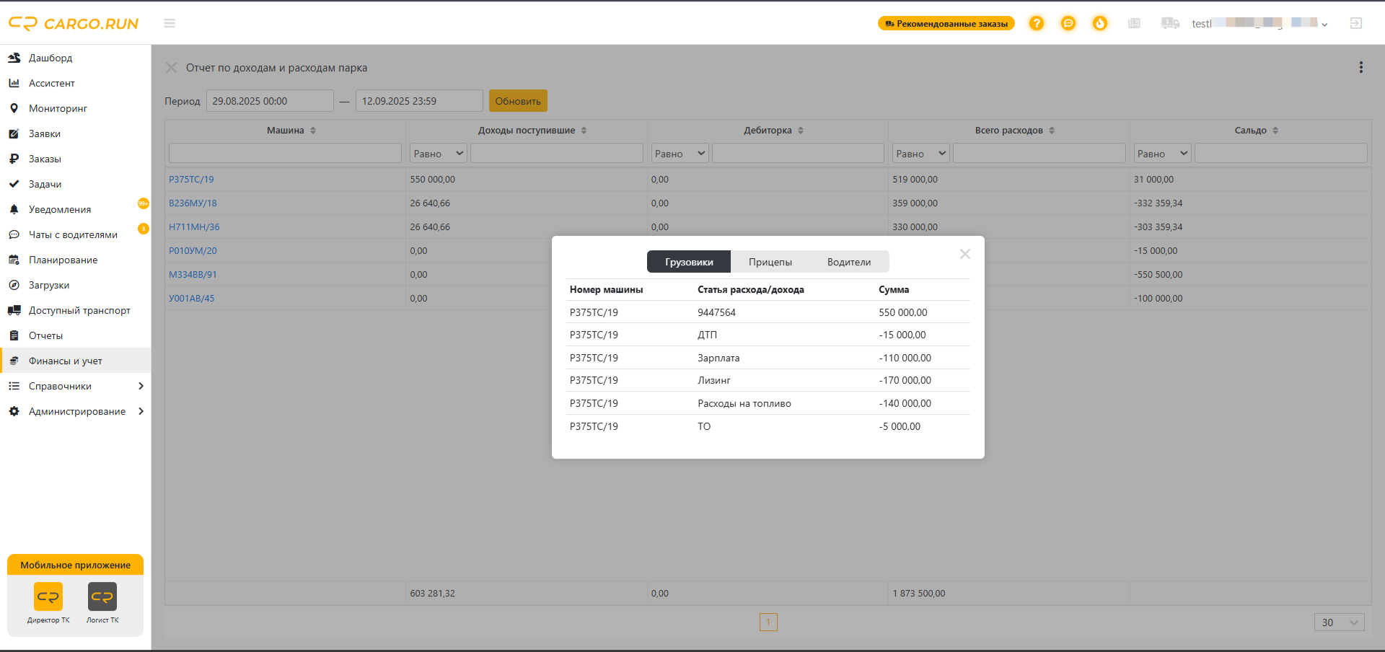Launch the Директор ТК mobile app icon
This screenshot has width=1385, height=652.
click(x=48, y=596)
